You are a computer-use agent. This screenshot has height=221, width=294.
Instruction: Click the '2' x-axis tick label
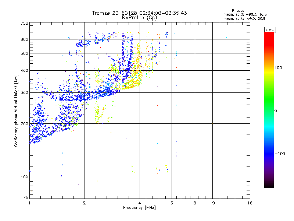[85, 203]
